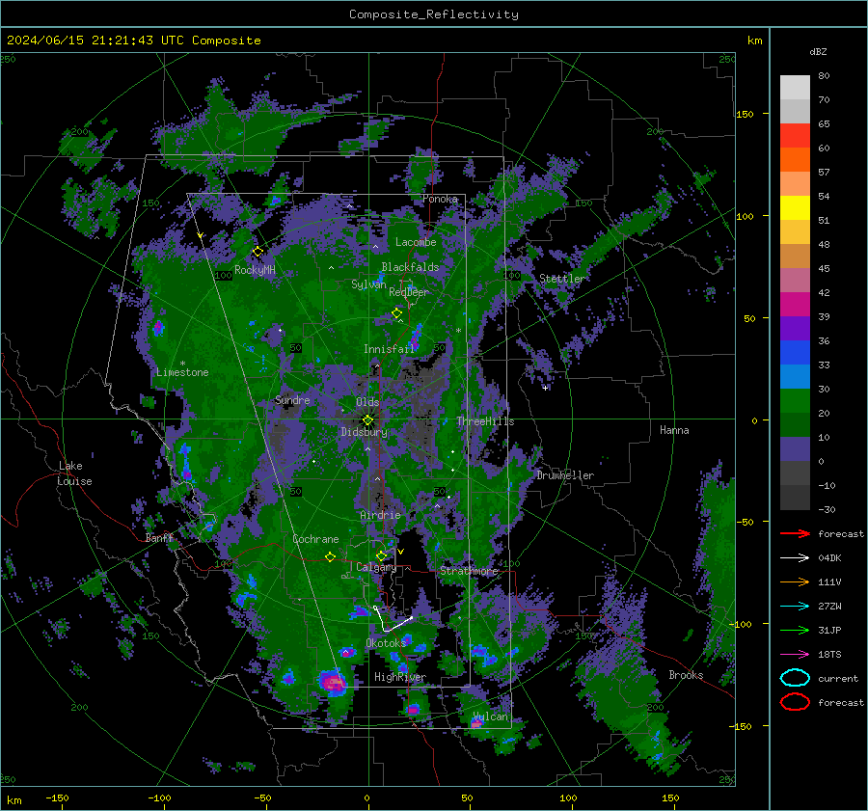Select the ThreeHills label
Viewport: 868px width, 811px height.
click(x=485, y=421)
